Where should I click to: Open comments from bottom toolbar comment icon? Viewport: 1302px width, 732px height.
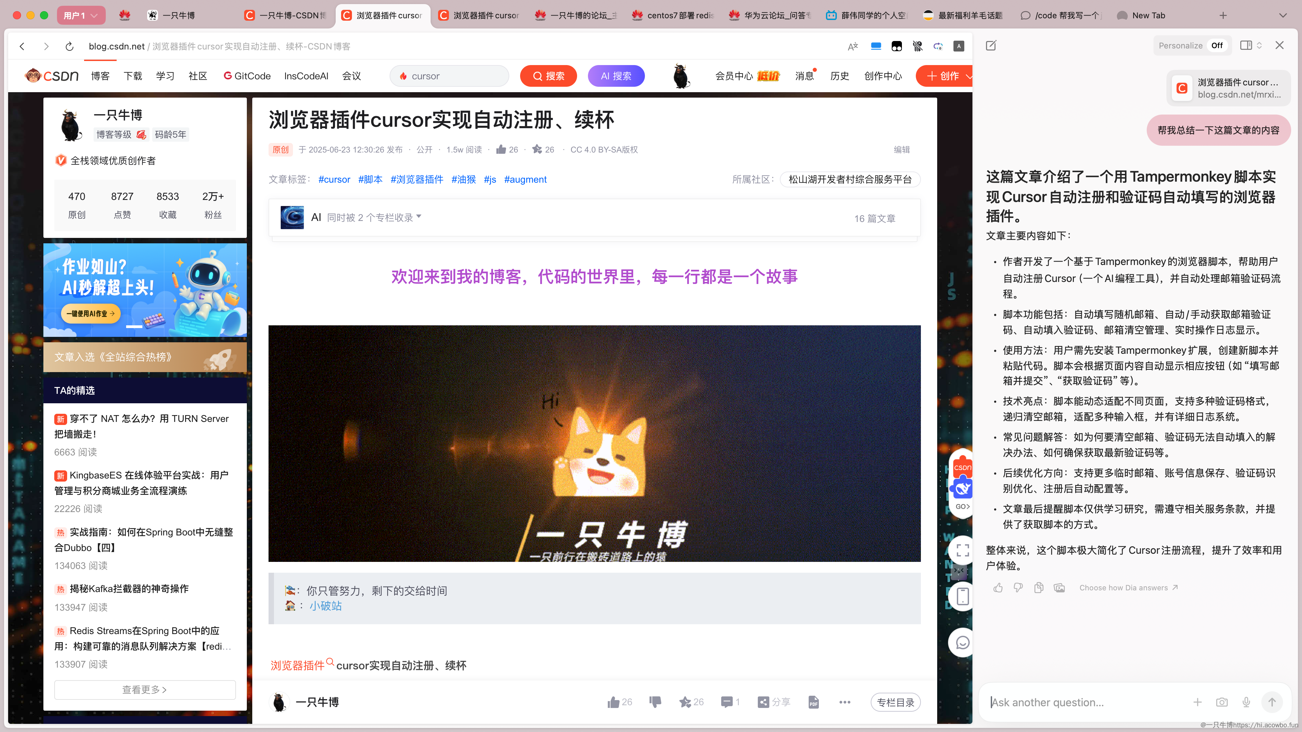coord(730,702)
